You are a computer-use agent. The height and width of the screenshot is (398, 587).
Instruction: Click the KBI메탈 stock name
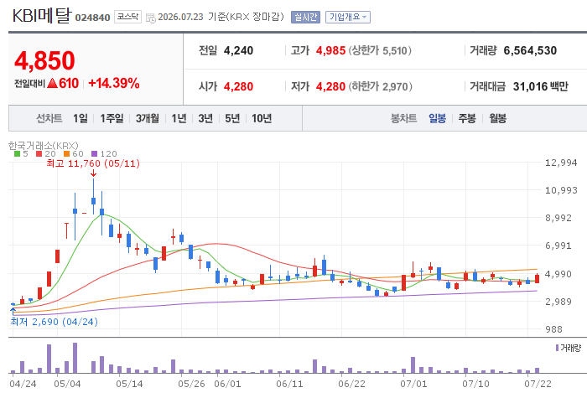click(x=42, y=16)
